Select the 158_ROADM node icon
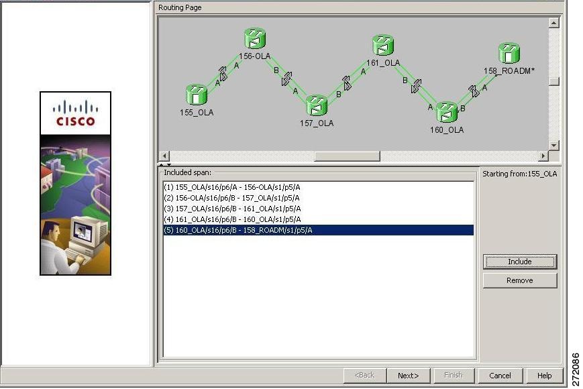Screen dimensions: 583x389 tap(509, 53)
